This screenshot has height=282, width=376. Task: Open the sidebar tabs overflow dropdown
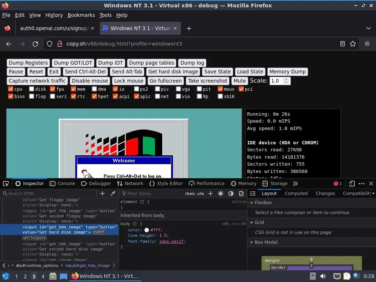(373, 194)
